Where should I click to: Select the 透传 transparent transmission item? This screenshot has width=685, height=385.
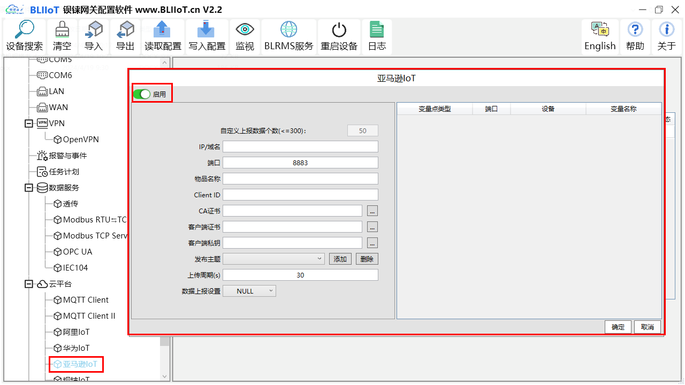click(65, 204)
